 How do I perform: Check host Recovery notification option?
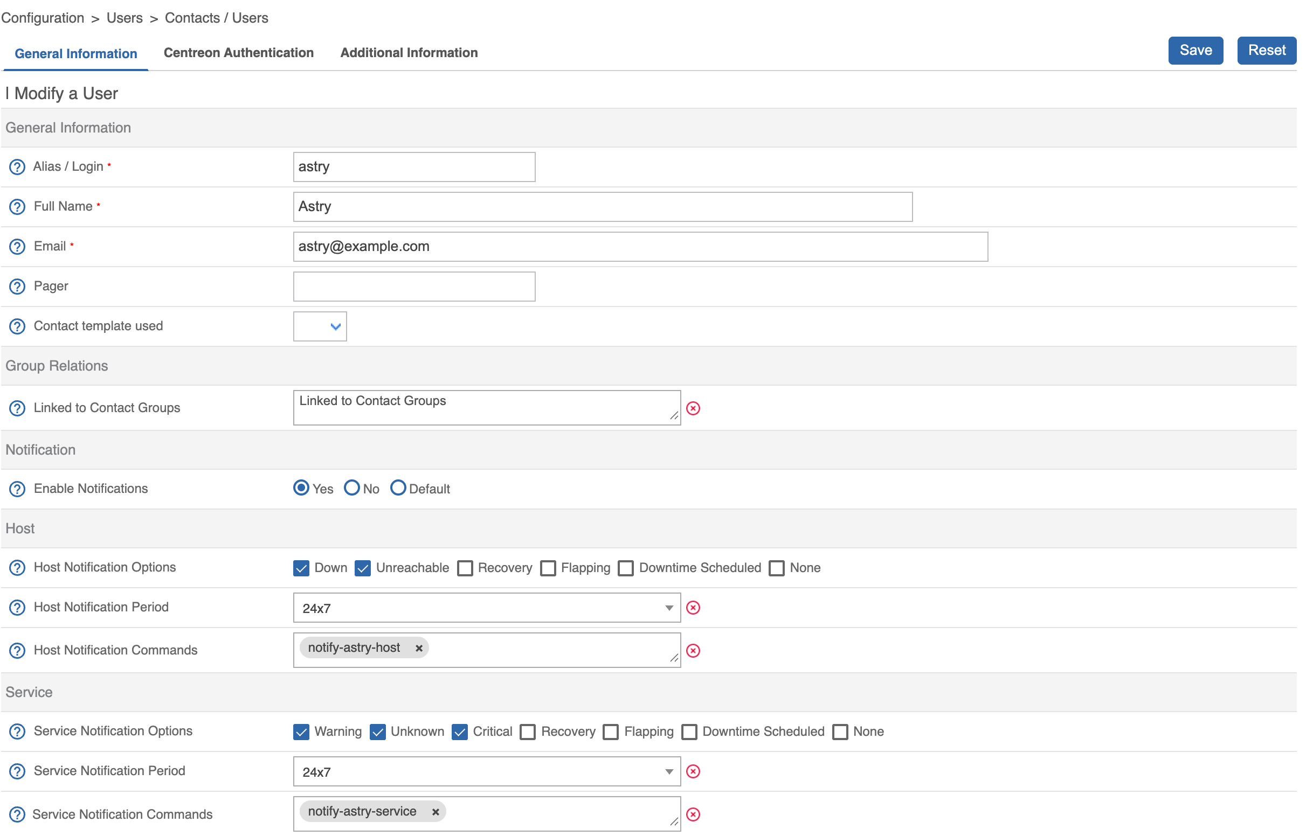point(465,568)
